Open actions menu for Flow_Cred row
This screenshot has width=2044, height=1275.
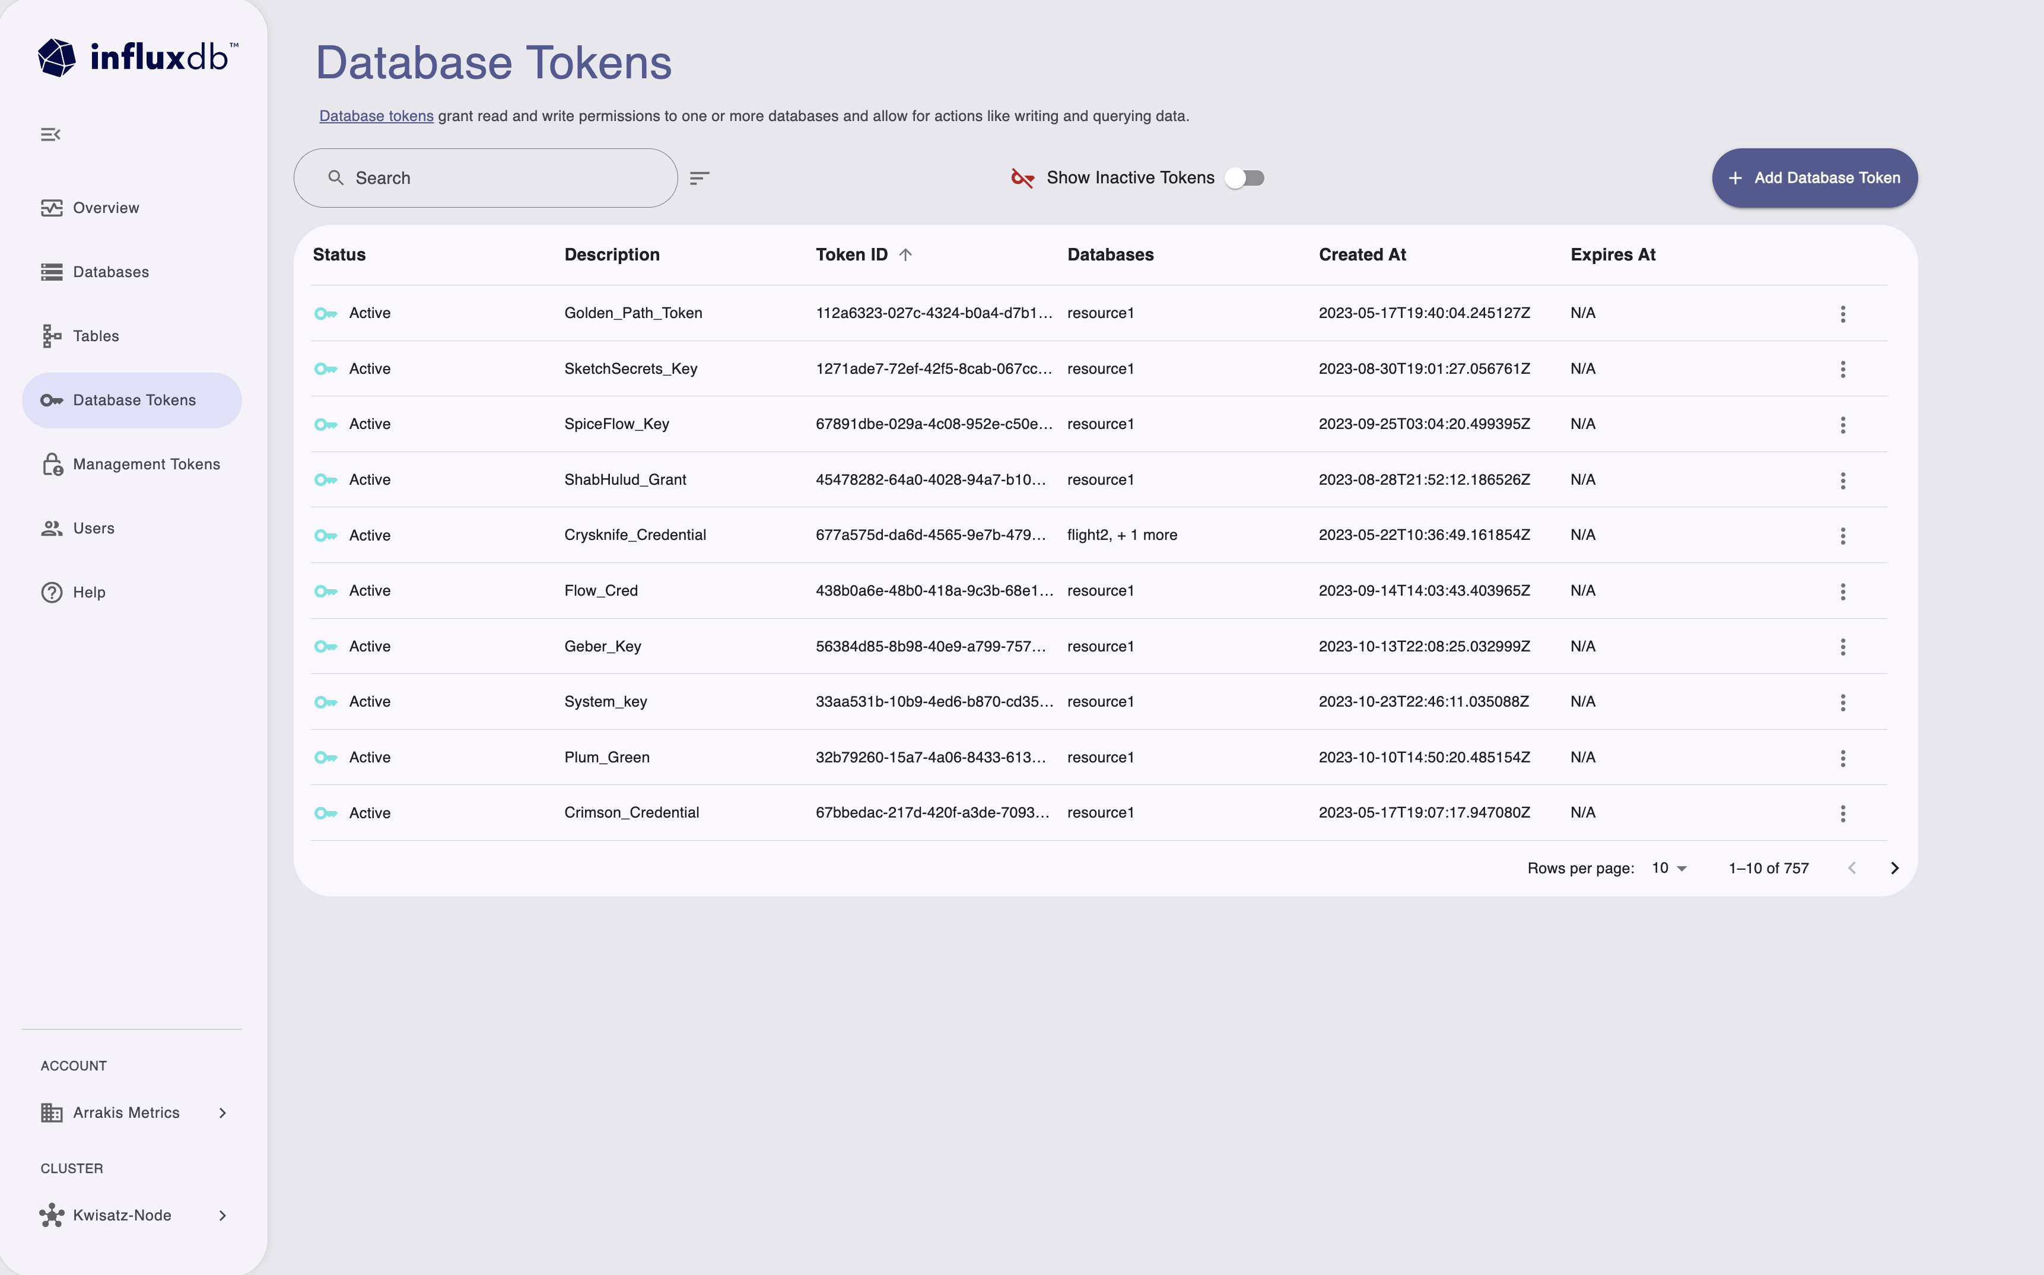(1842, 592)
